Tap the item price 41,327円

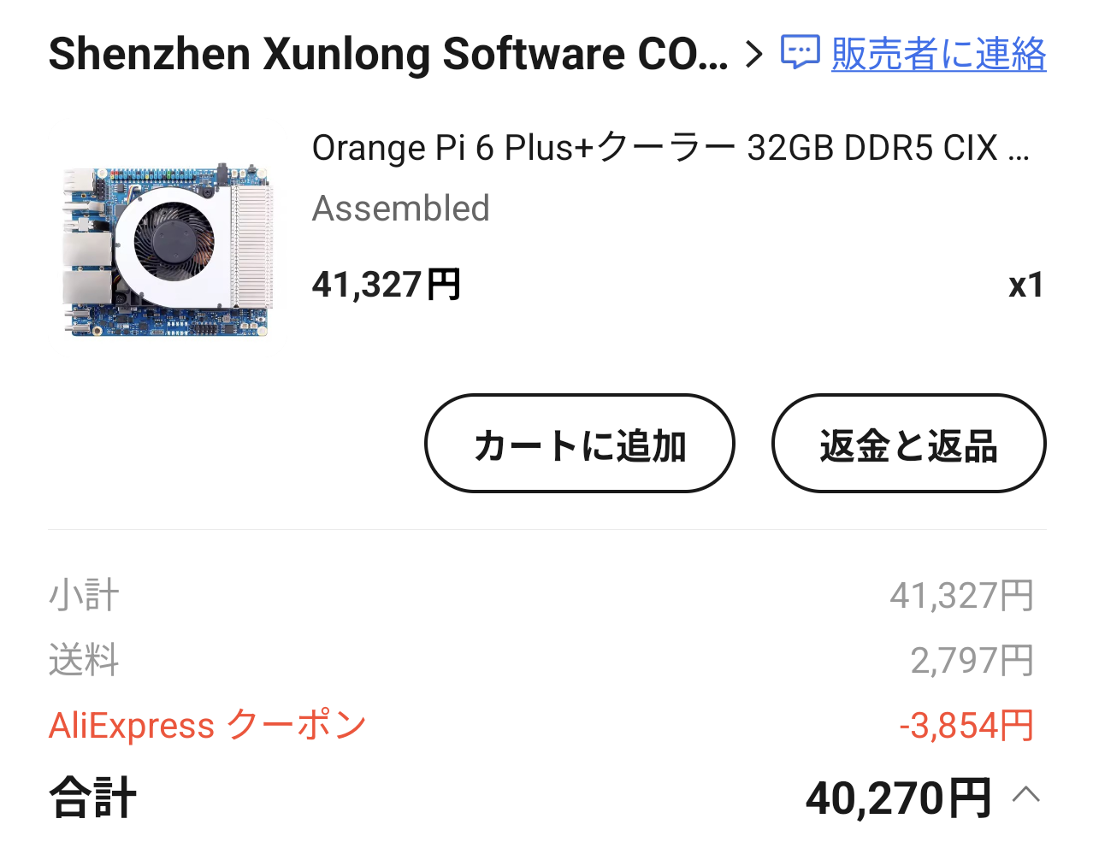(x=387, y=284)
